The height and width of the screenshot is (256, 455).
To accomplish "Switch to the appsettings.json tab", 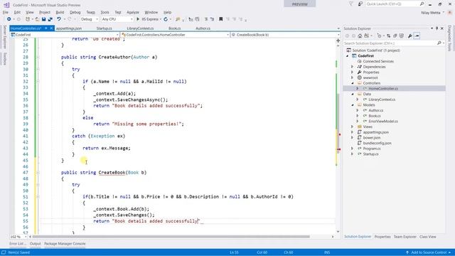I will pyautogui.click(x=69, y=28).
